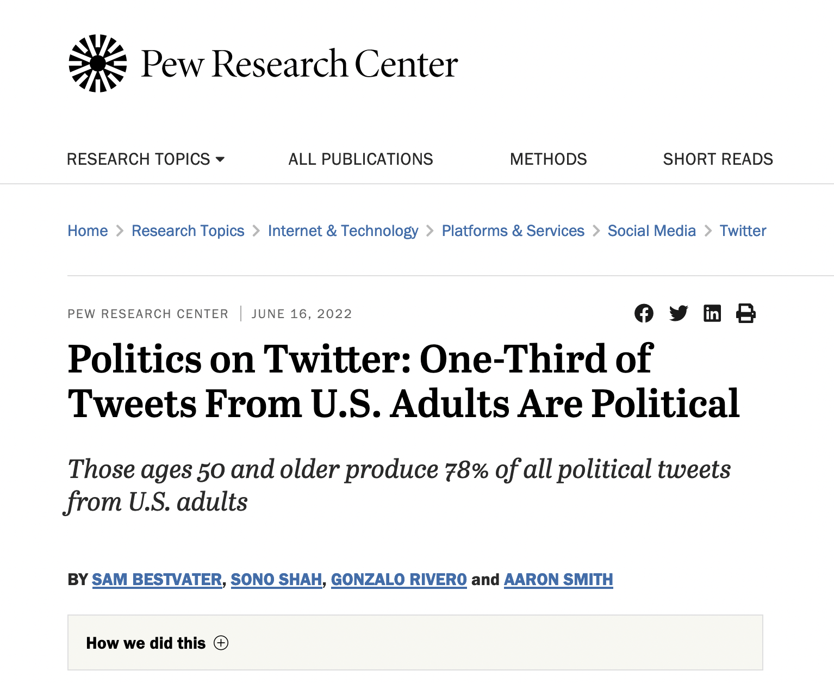Viewport: 834px width, 683px height.
Task: Share article on LinkedIn
Action: pos(712,313)
